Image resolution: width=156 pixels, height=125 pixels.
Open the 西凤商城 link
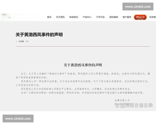114,17
